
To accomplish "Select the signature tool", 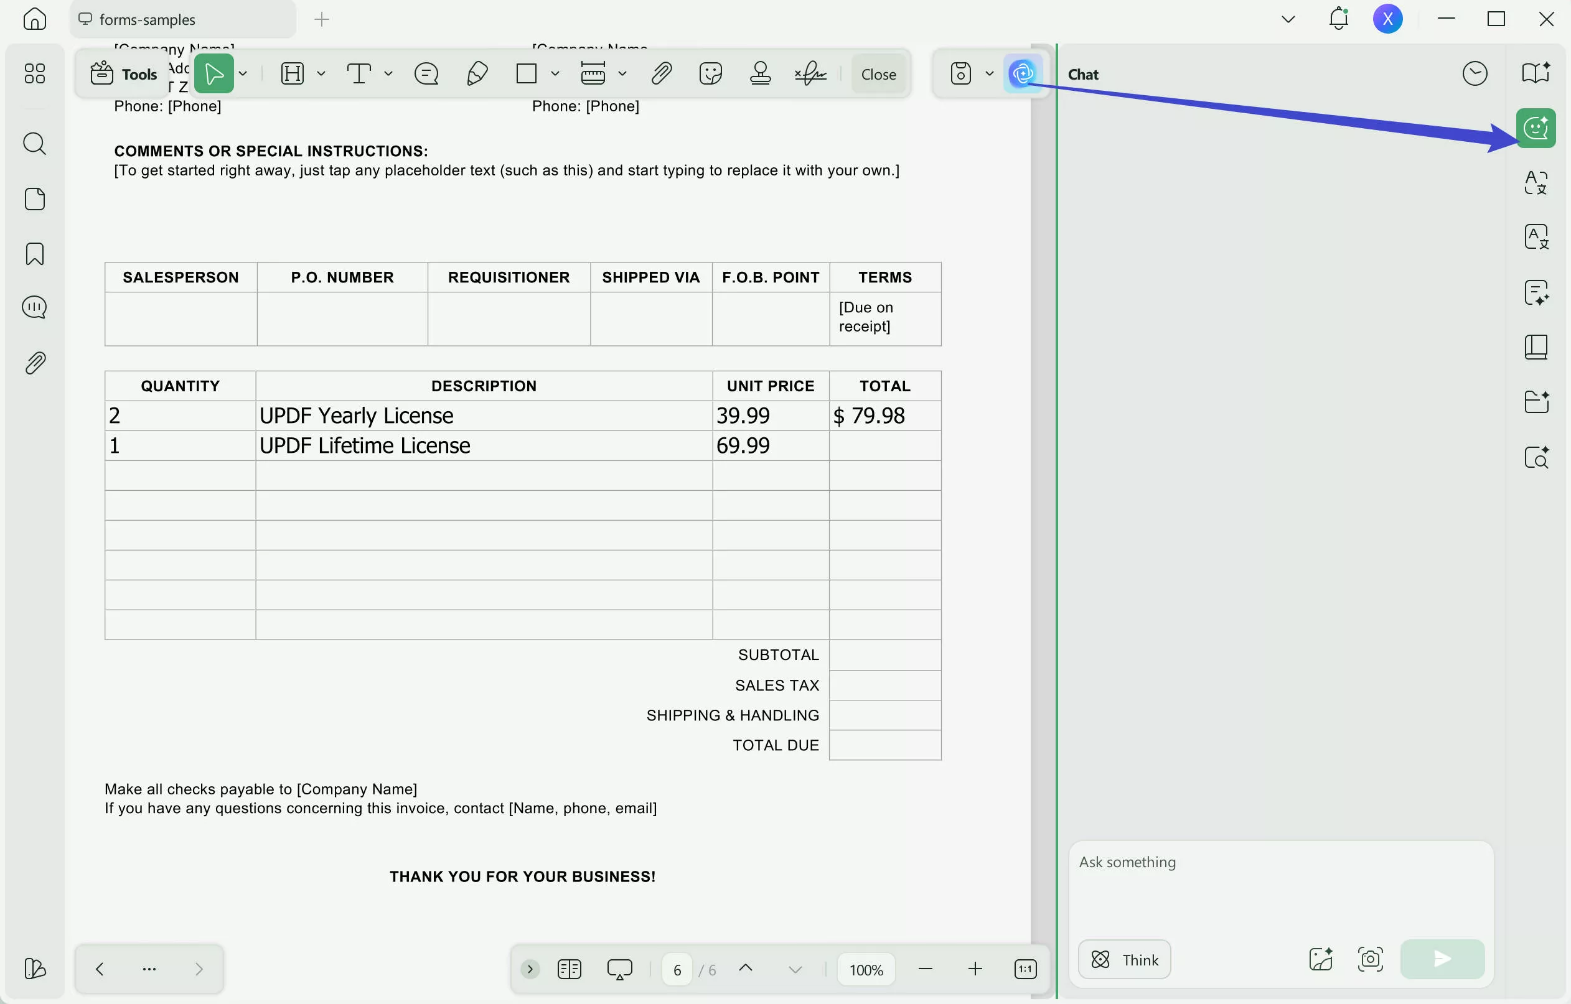I will [x=810, y=73].
